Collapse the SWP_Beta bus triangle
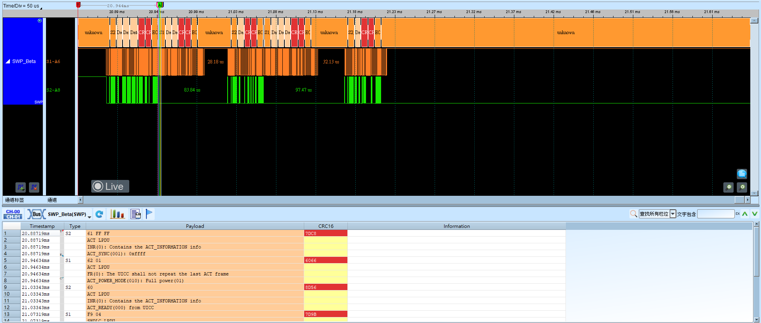 point(8,61)
